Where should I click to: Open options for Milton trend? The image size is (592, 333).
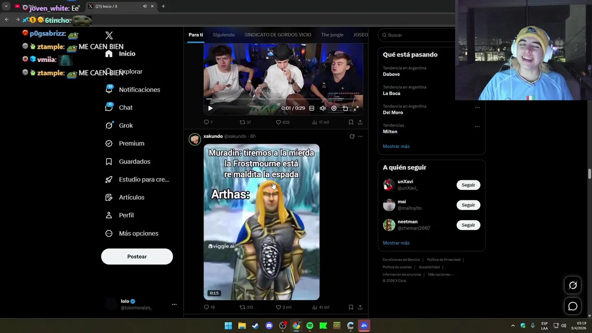coord(477,126)
